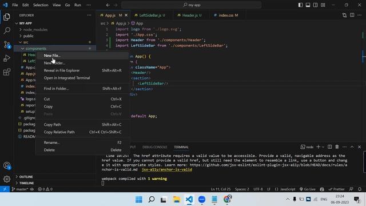Close the App.js editor tab

coord(126,15)
